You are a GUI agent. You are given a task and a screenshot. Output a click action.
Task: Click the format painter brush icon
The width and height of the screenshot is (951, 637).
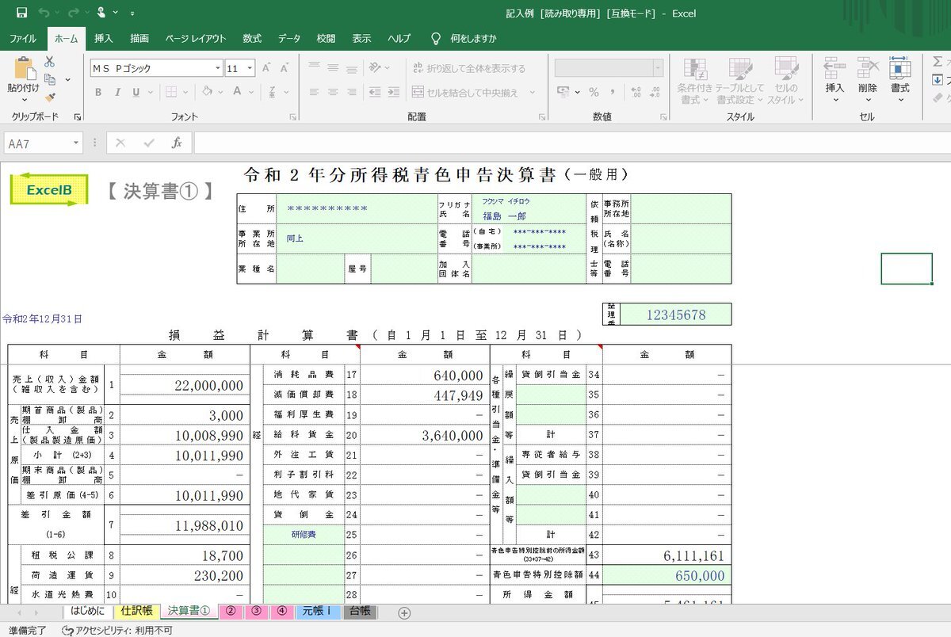tap(50, 97)
